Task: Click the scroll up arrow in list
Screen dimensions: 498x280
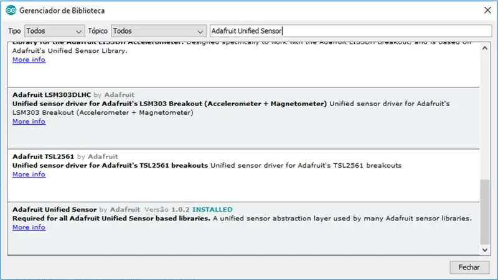Action: [x=485, y=48]
